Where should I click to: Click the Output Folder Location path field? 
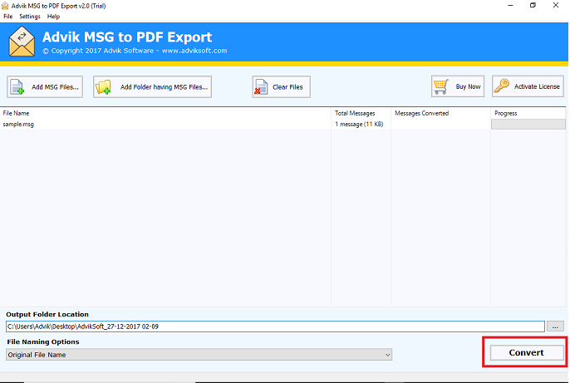275,327
